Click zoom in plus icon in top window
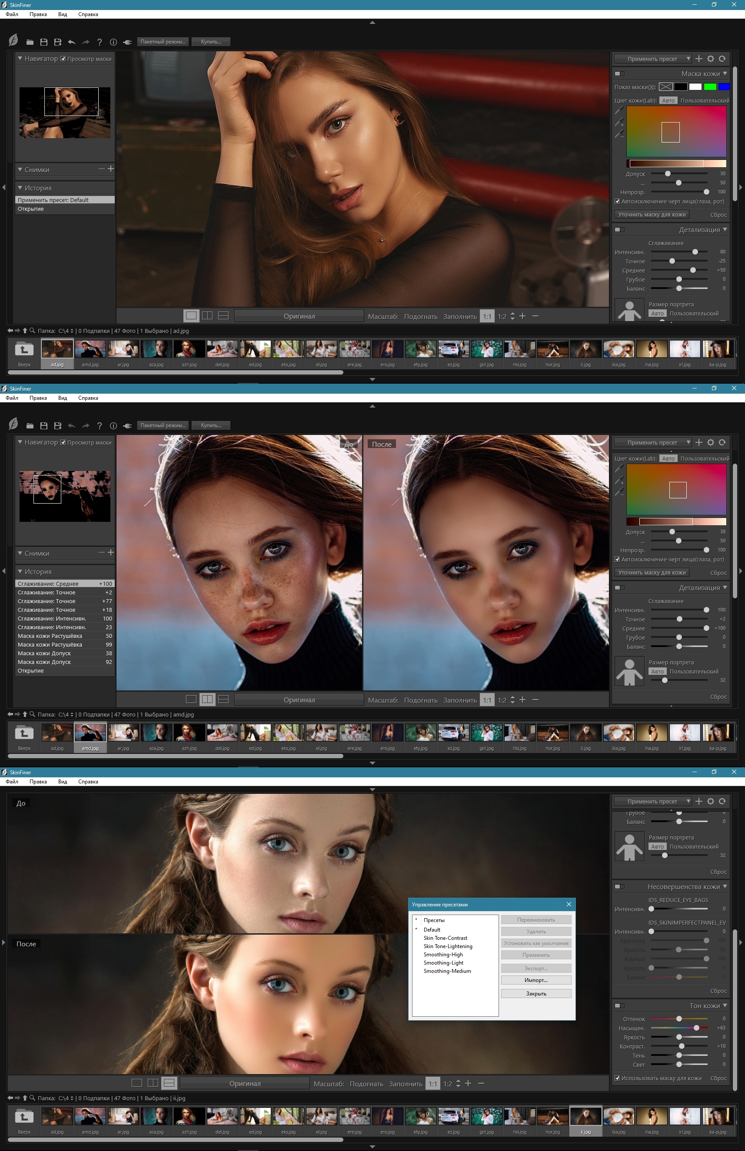Image resolution: width=745 pixels, height=1151 pixels. pos(522,316)
